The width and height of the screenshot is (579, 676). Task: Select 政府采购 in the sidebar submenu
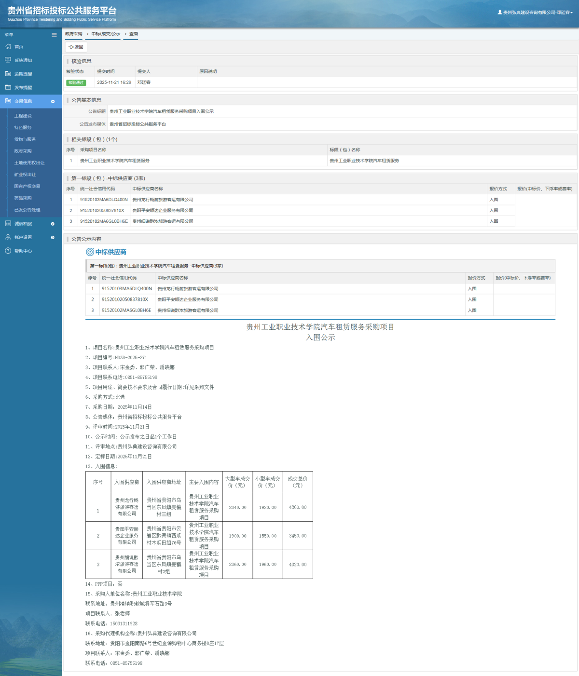coord(23,151)
